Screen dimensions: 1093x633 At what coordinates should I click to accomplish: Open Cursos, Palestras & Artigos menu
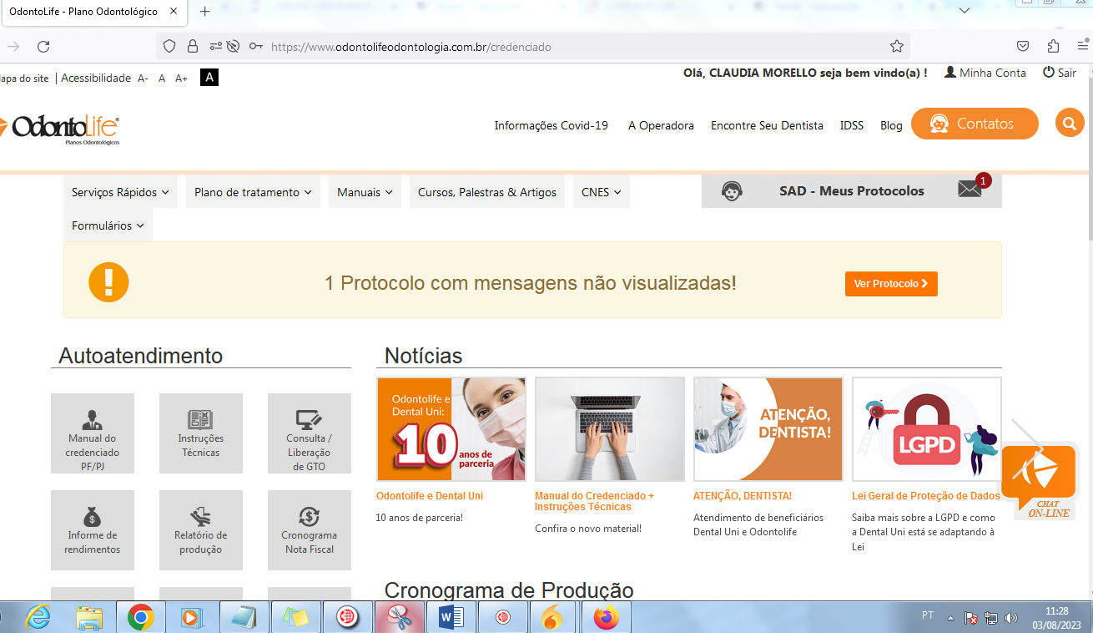coord(487,192)
